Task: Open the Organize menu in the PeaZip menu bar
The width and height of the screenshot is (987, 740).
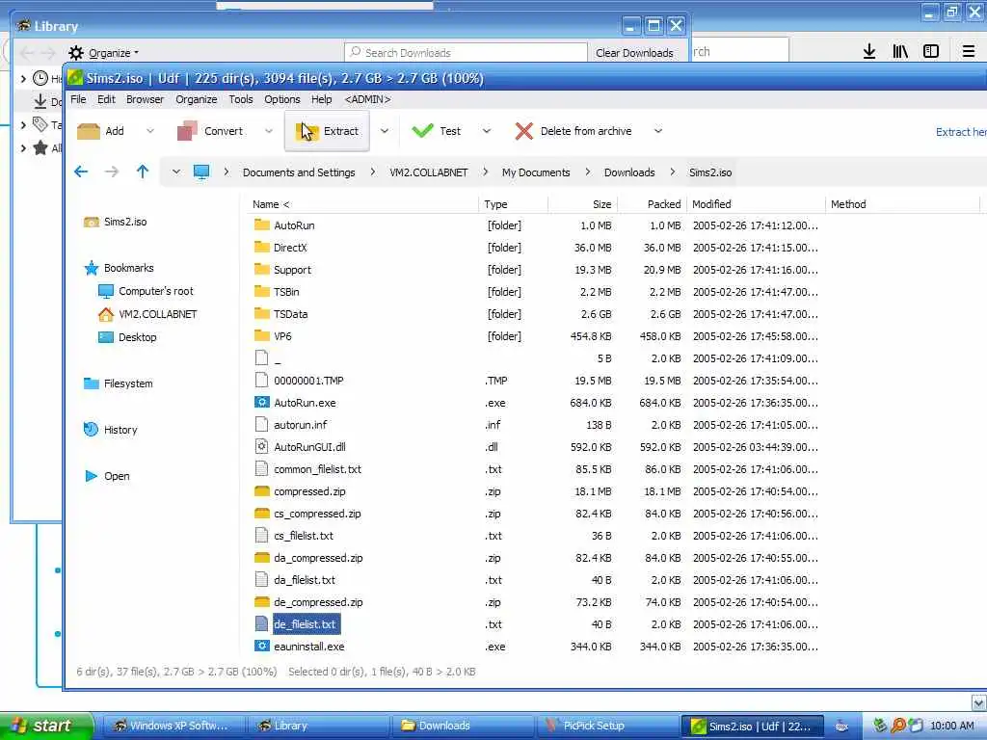Action: [x=197, y=99]
